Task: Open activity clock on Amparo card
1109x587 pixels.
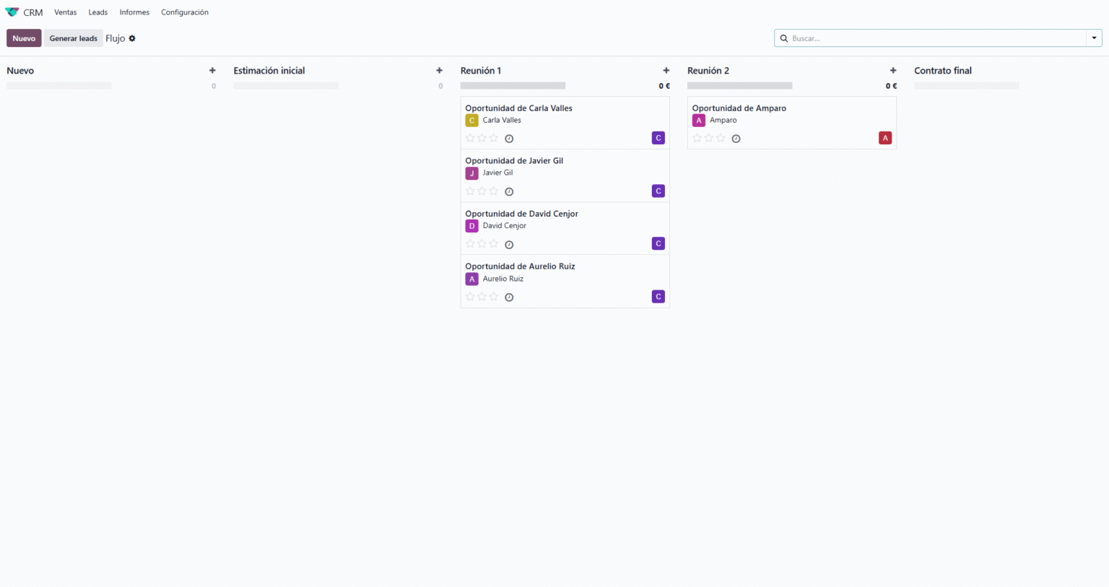Action: (736, 139)
